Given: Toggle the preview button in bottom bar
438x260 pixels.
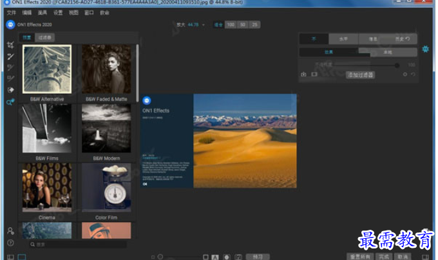Looking at the screenshot, I should (257, 257).
